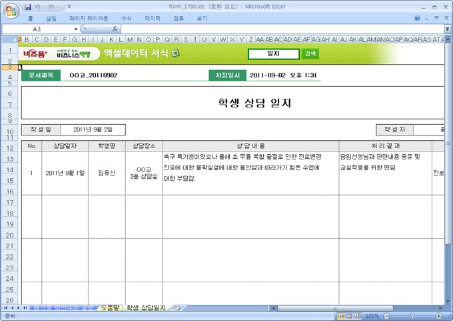Viewport: 453px width, 321px height.
Task: Open the 보기 ribbon tab
Action: (x=202, y=19)
